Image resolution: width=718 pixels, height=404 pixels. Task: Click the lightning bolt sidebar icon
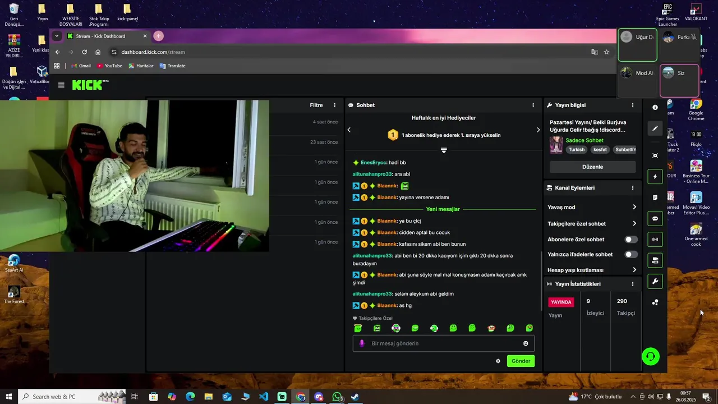point(655,177)
